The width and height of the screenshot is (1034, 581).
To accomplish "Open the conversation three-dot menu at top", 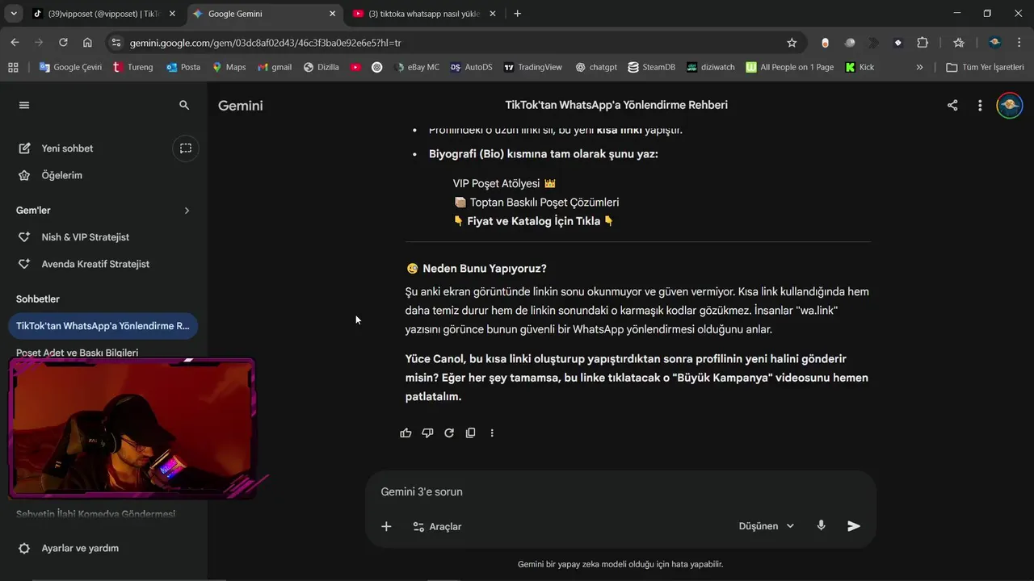I will click(x=980, y=105).
